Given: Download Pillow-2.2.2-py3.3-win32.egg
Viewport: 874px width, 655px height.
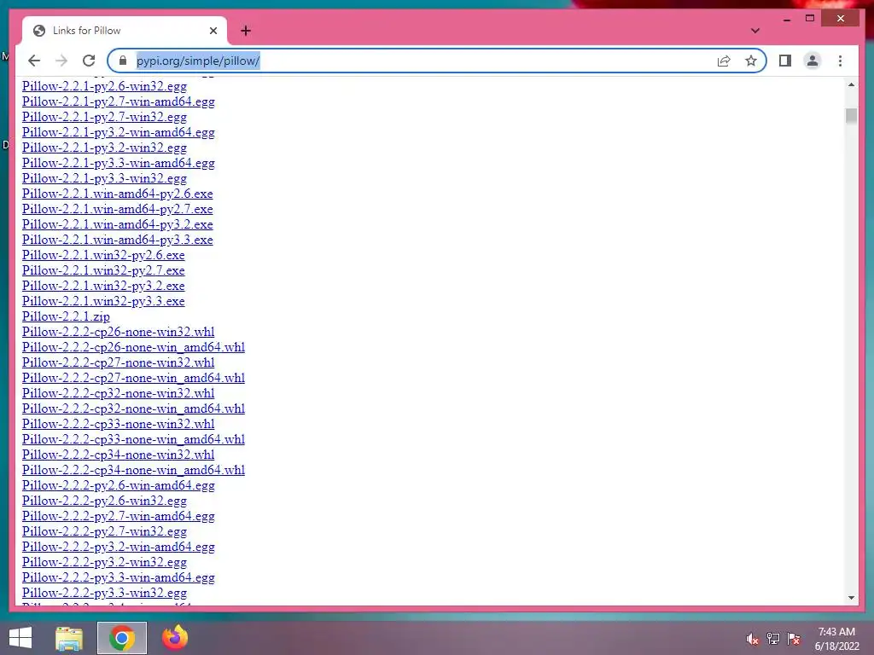Looking at the screenshot, I should (x=104, y=594).
